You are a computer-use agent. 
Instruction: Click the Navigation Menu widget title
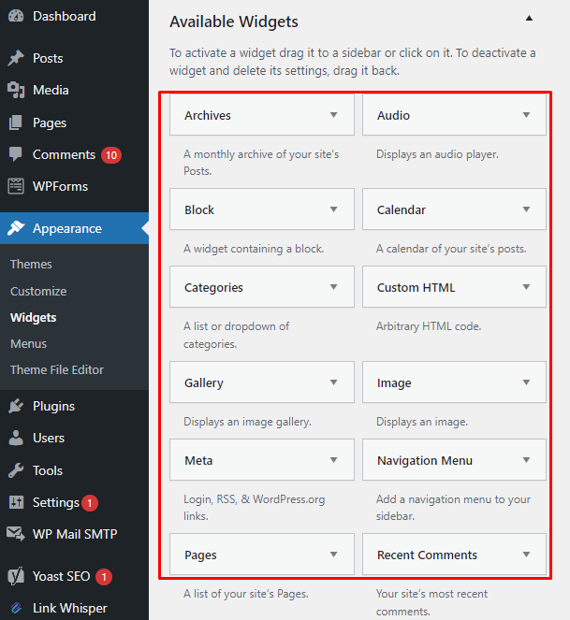(x=425, y=461)
